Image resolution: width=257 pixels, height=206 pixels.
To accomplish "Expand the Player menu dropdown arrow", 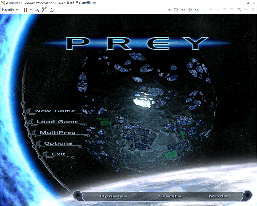I will (x=17, y=10).
